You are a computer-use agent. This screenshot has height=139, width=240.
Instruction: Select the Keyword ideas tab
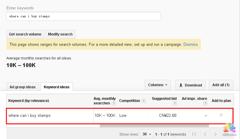click(56, 87)
